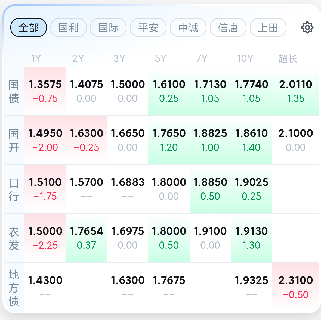Open the settings gear icon
Screen dimensions: 321x320
307,27
